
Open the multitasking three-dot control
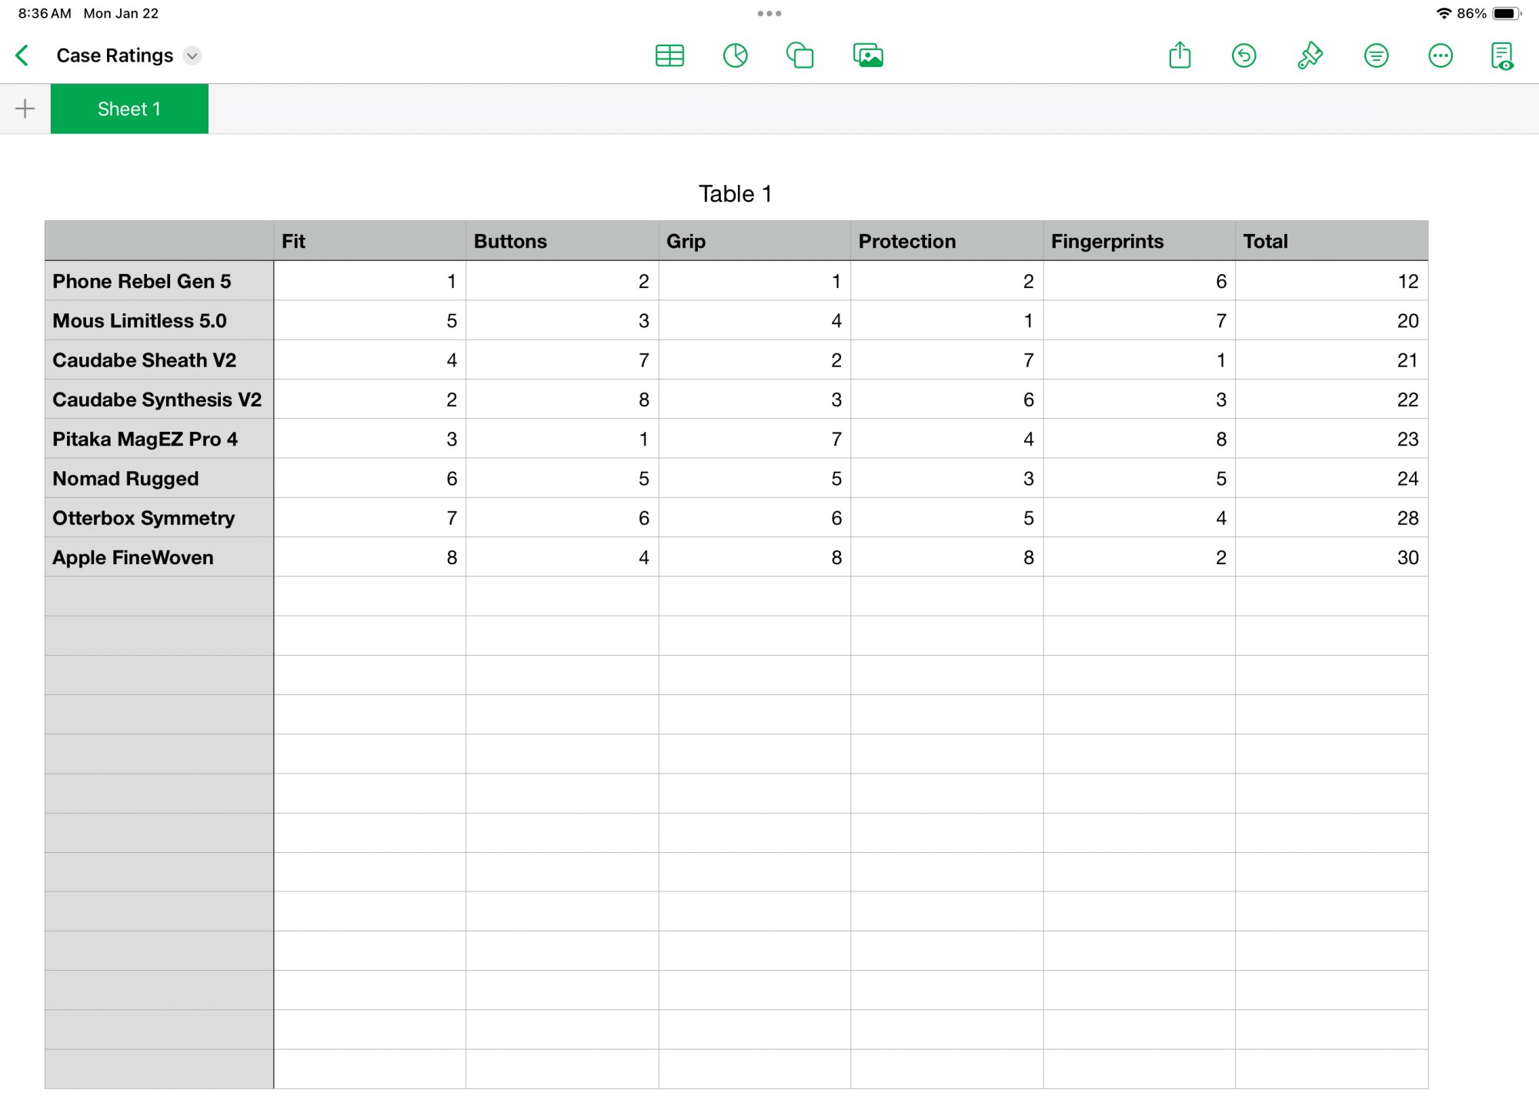[x=769, y=13]
